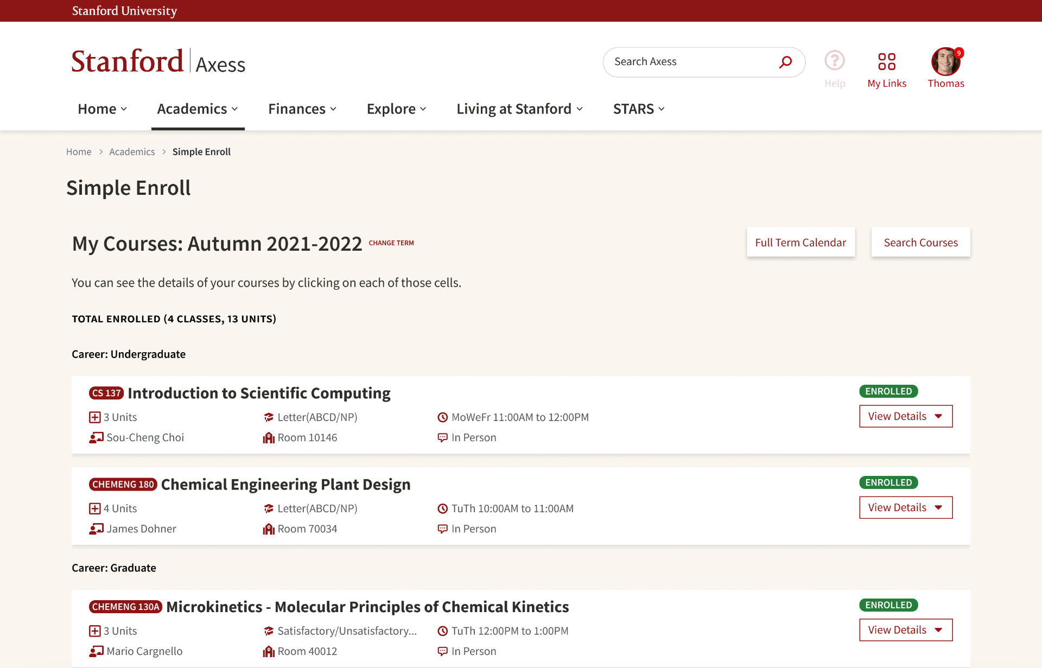Open the Full Term Calendar
The image size is (1042, 668).
(800, 242)
